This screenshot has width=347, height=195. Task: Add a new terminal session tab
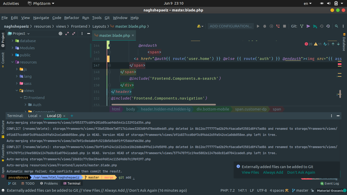[x=72, y=116]
